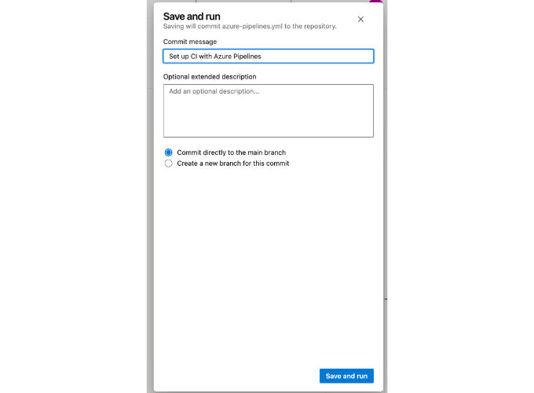
Task: Focus the Commit message input field
Action: (269, 57)
